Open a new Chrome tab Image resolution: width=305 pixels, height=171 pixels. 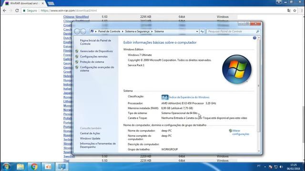[51, 3]
